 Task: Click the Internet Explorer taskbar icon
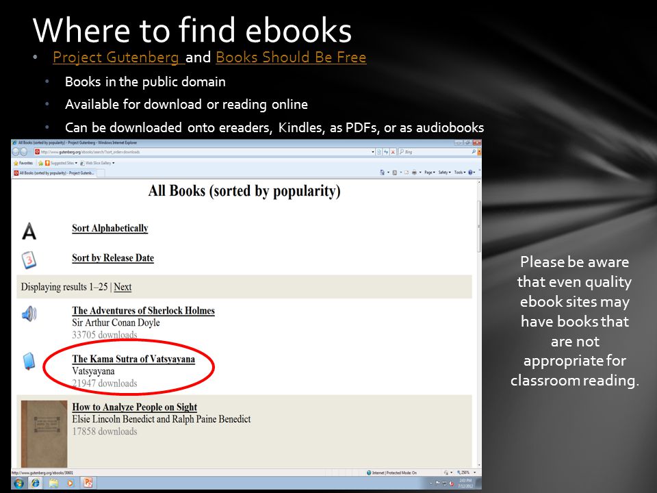[x=36, y=483]
